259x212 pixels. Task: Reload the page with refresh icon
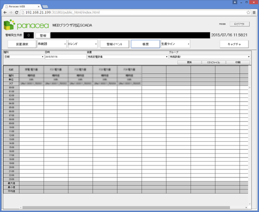[x=17, y=12]
